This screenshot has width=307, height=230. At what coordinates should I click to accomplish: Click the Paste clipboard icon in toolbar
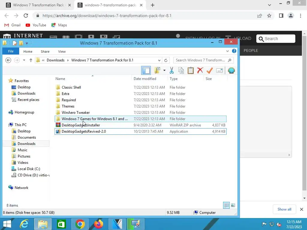pyautogui.click(x=190, y=70)
